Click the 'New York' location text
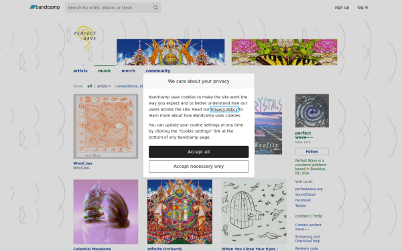 303,142
